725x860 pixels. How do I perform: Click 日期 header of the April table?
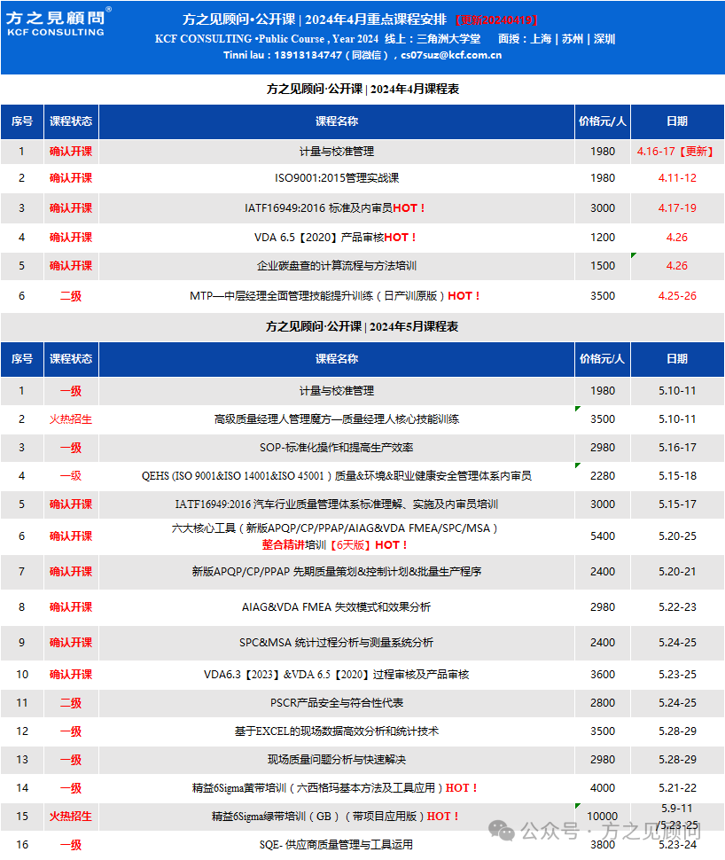tap(677, 121)
